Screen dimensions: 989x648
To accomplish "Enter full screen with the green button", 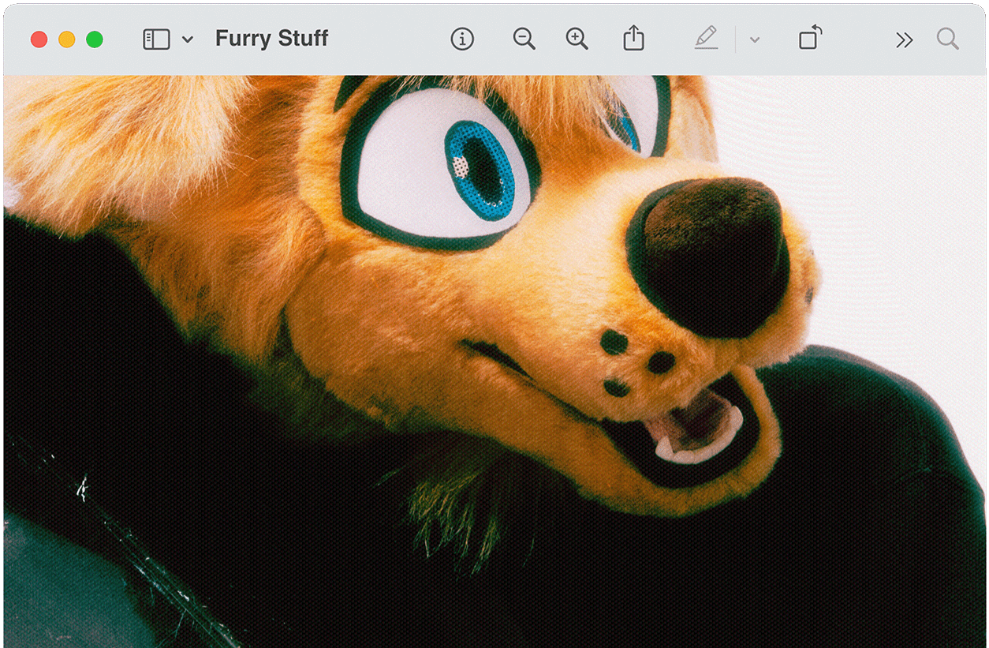I will [x=95, y=39].
